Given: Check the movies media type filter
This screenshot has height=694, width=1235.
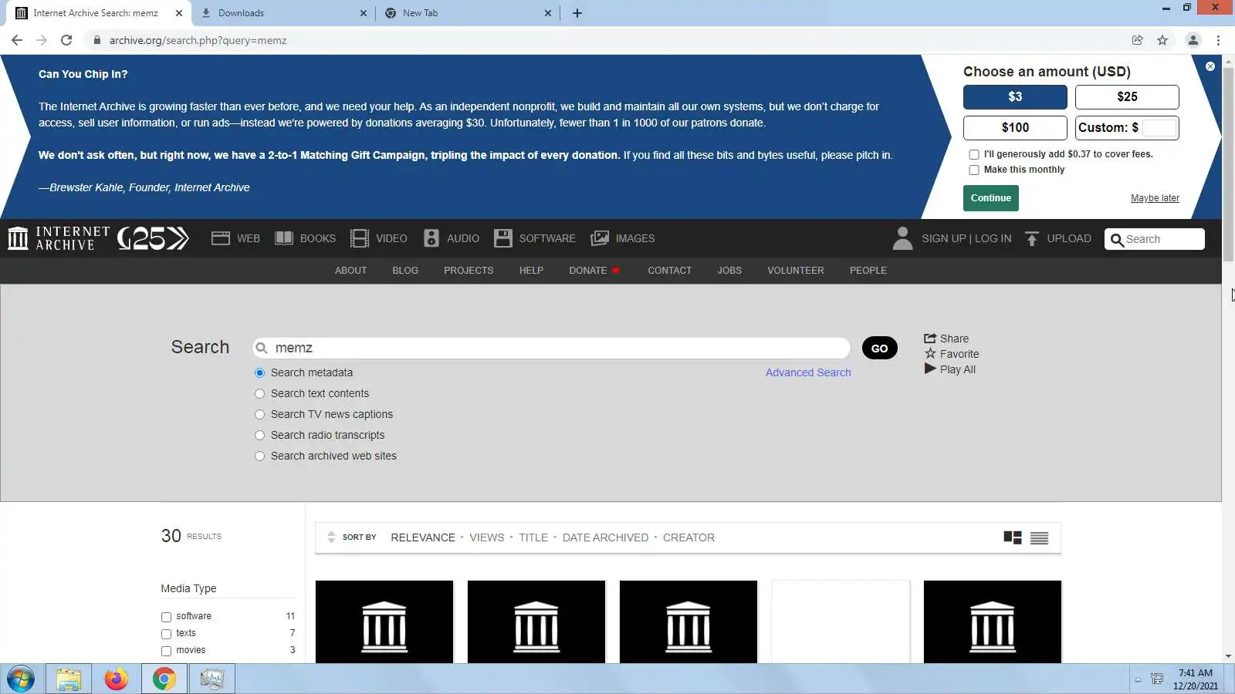Looking at the screenshot, I should pyautogui.click(x=166, y=651).
